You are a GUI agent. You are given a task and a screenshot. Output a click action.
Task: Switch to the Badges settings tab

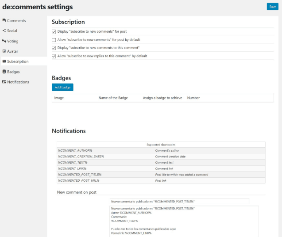(13, 72)
